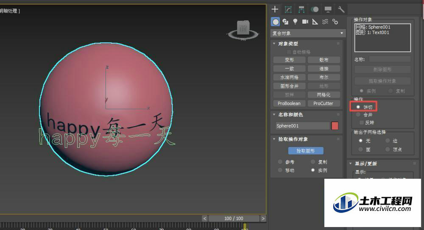Image resolution: width=424 pixels, height=230 pixels.
Task: Select the 无 output sub-mesh radio
Action: 360,141
